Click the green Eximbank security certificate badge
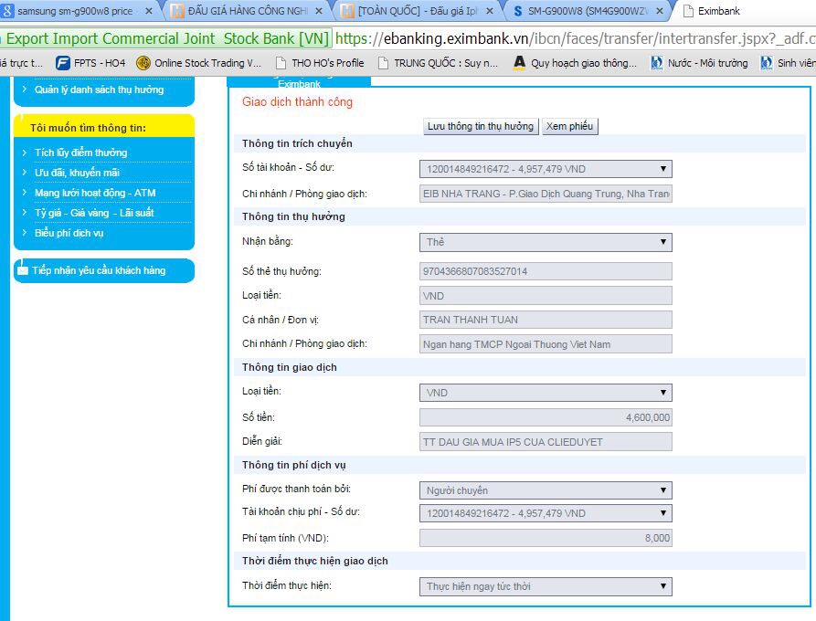Viewport: 816px width, 621px height. (x=166, y=38)
